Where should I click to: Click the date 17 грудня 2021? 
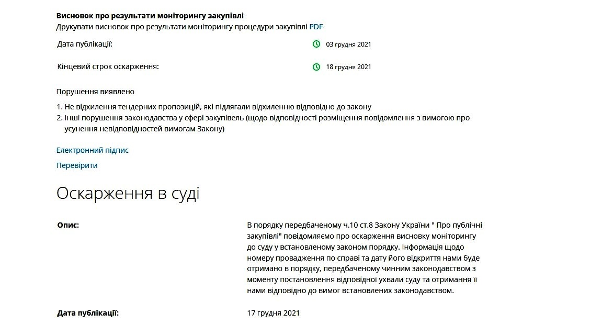pos(273,313)
